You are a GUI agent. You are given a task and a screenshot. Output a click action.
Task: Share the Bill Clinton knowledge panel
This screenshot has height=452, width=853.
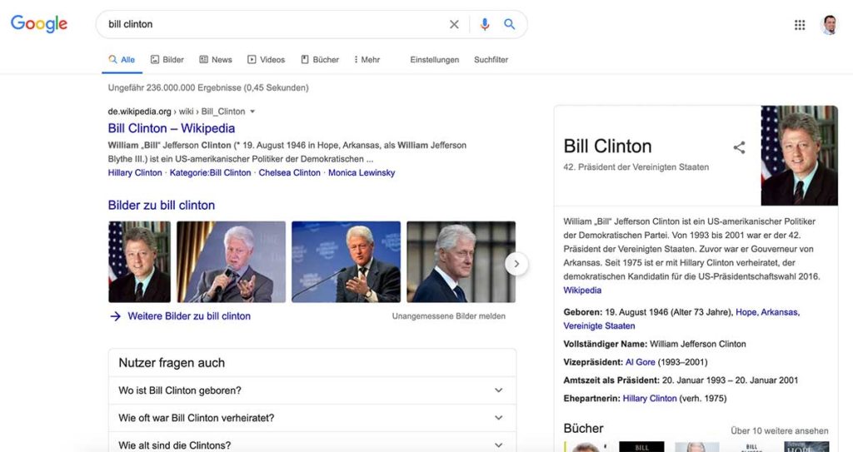point(739,147)
